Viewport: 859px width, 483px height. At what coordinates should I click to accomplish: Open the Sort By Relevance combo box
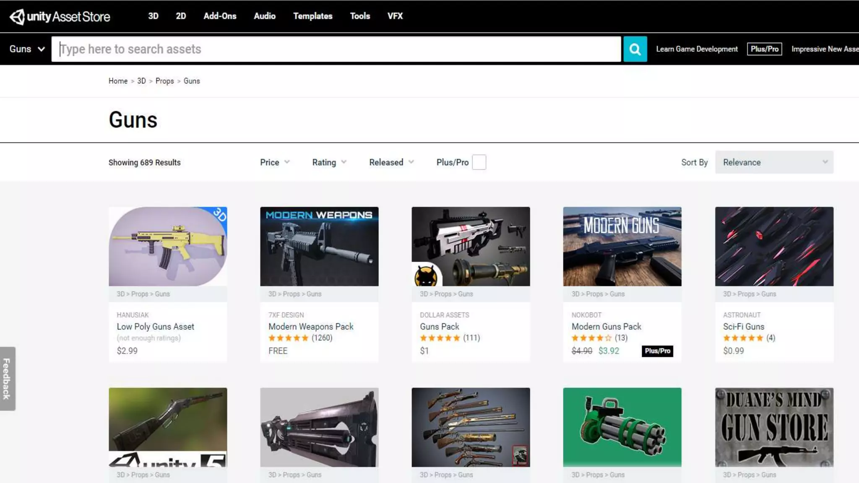[774, 162]
